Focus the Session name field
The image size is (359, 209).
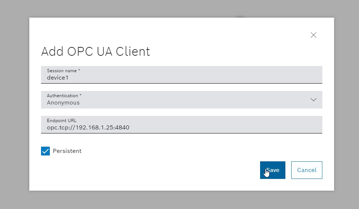[182, 75]
